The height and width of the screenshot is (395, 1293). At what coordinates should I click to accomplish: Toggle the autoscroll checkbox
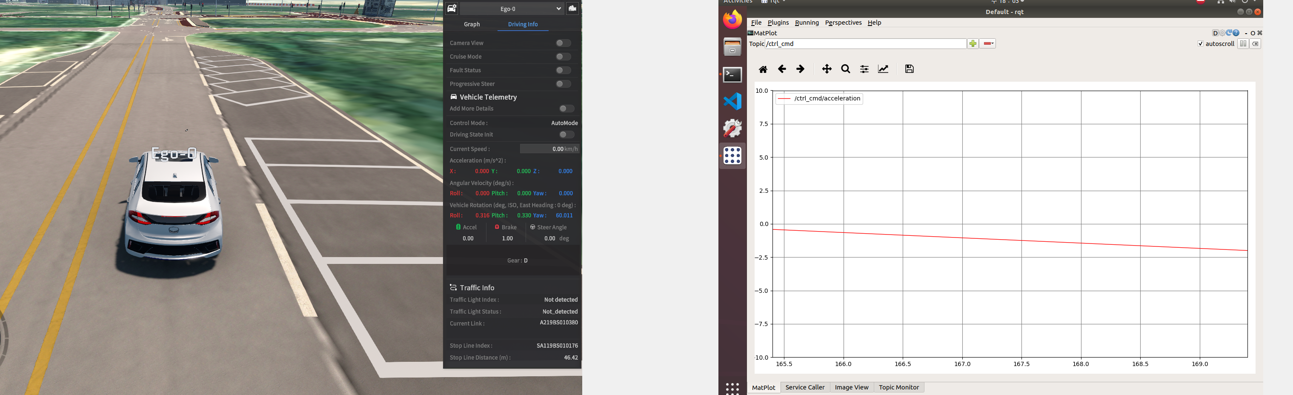[1200, 44]
